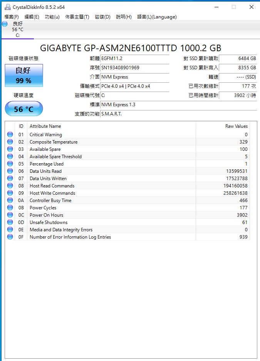
Task: Click the status orb for Composite Temperature
Action: coord(10,142)
